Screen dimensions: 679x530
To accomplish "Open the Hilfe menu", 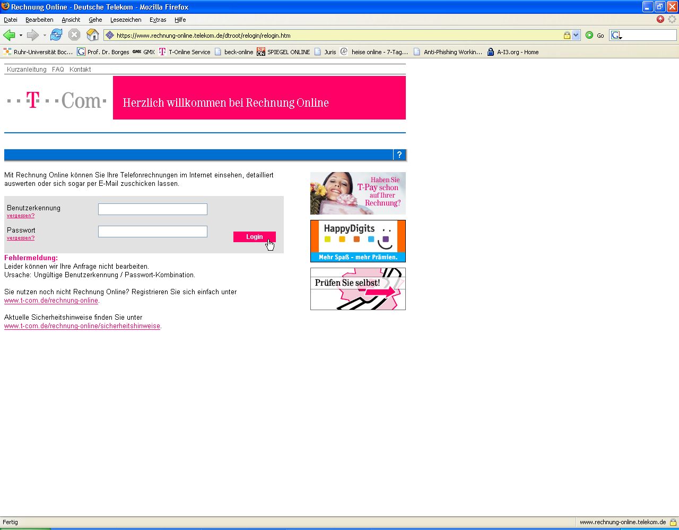I will tap(180, 20).
